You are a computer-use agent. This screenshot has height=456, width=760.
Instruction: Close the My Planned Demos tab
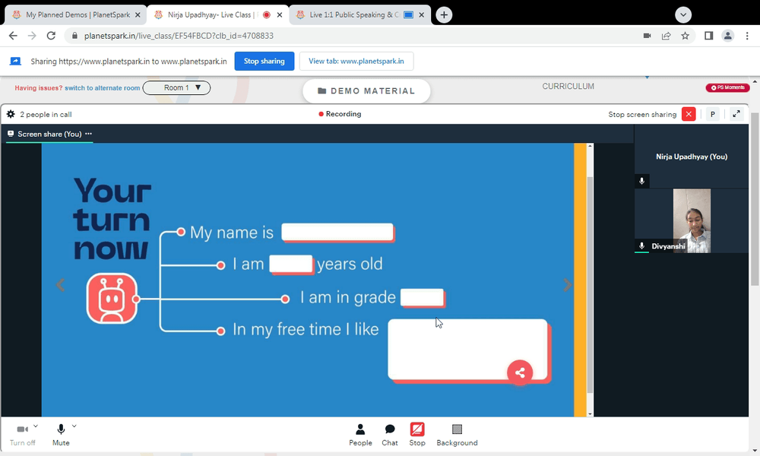pyautogui.click(x=138, y=15)
